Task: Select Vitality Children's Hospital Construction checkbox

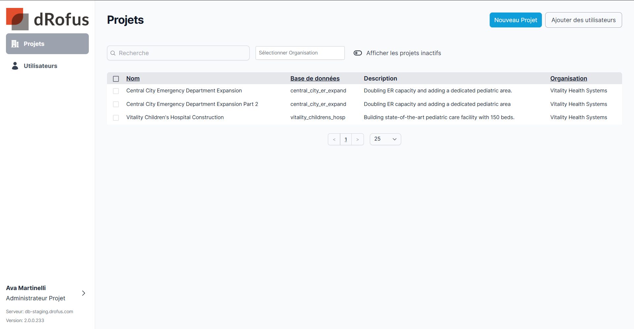Action: click(x=116, y=118)
